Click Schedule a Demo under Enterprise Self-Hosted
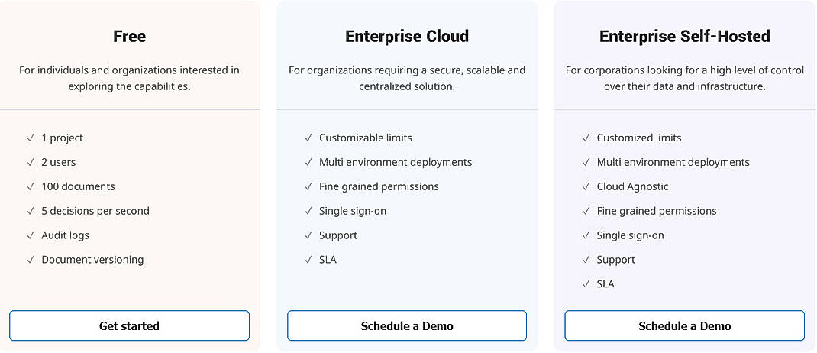Viewport: 817px width, 353px height. [684, 325]
